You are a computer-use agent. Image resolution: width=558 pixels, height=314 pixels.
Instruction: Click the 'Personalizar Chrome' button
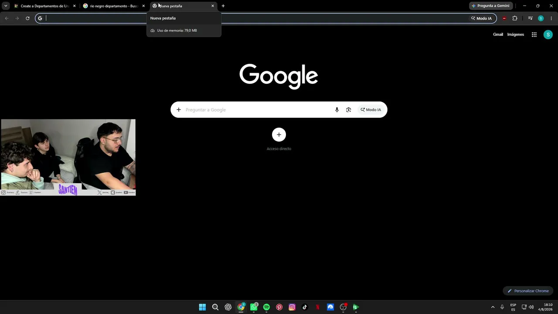pyautogui.click(x=528, y=291)
